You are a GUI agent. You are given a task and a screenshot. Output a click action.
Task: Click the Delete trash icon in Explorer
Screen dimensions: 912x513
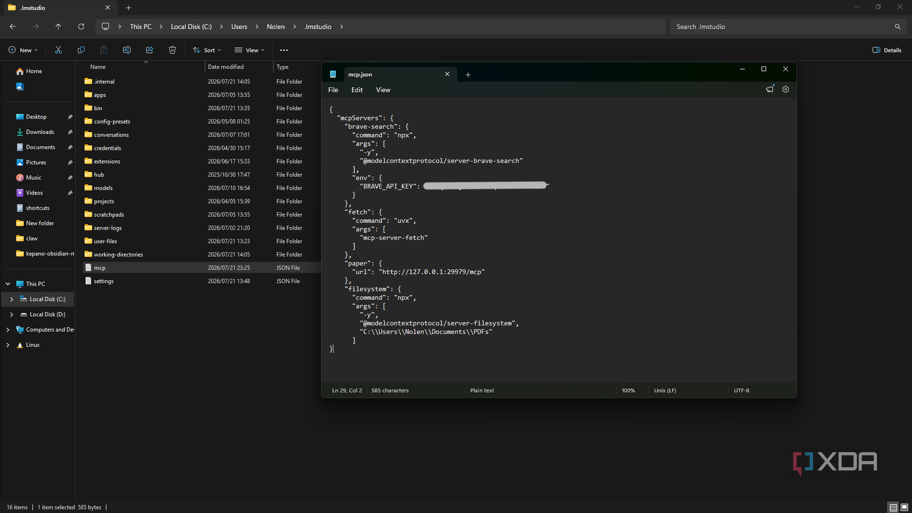[172, 50]
